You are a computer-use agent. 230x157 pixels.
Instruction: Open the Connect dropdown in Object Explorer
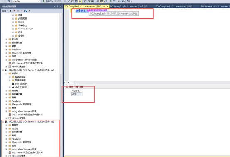(x=5, y=11)
